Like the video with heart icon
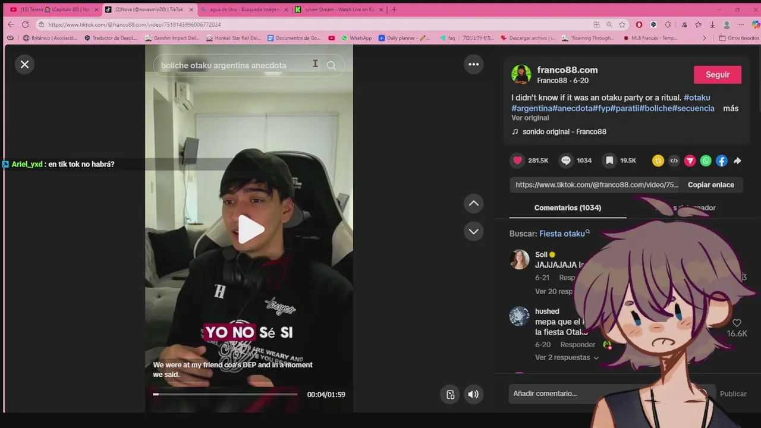 (518, 160)
